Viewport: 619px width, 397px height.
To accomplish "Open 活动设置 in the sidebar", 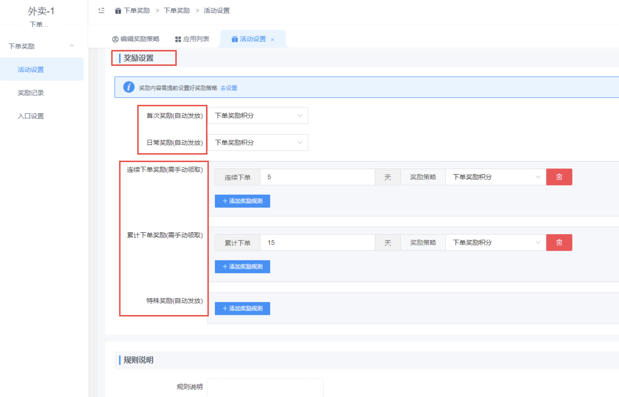I will (42, 69).
